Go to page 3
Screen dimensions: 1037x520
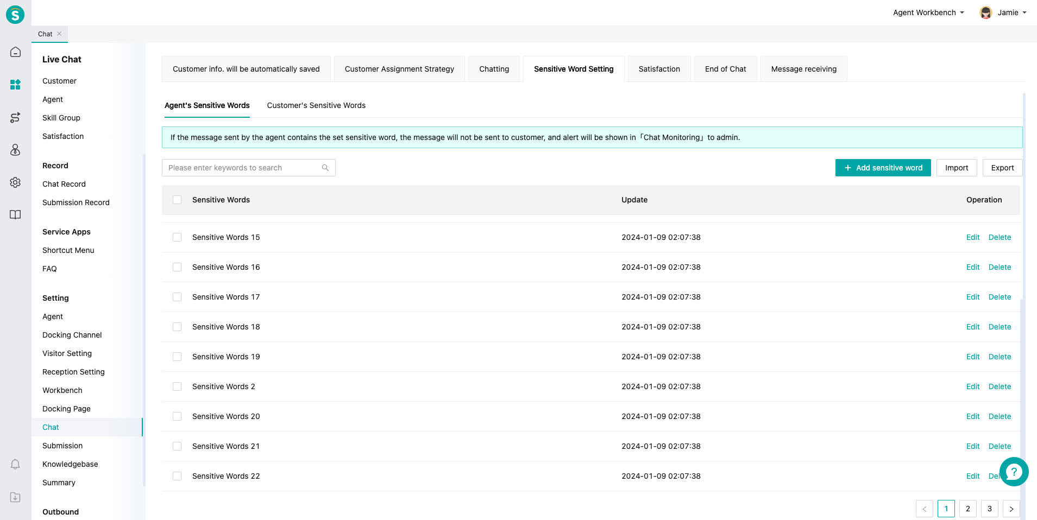coord(990,509)
